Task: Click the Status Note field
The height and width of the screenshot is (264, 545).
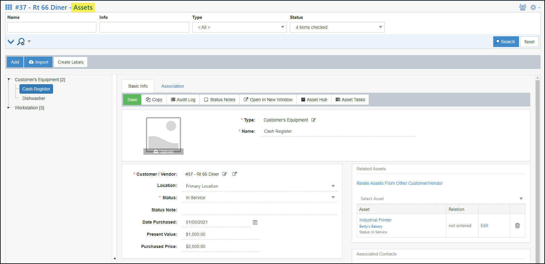Action: [x=259, y=210]
